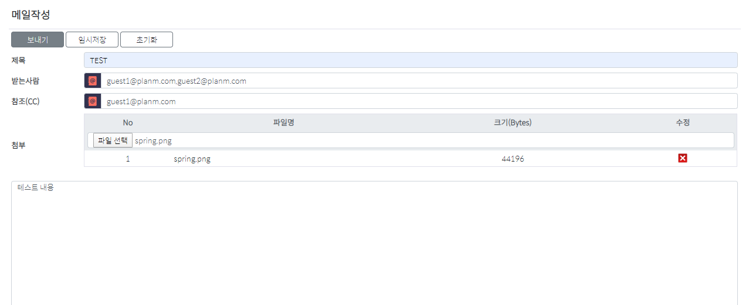Click the 크기(Bytes) column header

coord(513,122)
